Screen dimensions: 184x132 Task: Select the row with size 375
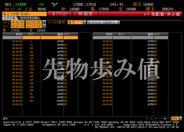(40, 62)
